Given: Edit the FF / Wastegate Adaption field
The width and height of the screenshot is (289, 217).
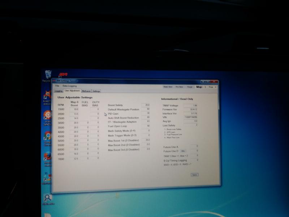Looking at the screenshot, I should (x=146, y=122).
